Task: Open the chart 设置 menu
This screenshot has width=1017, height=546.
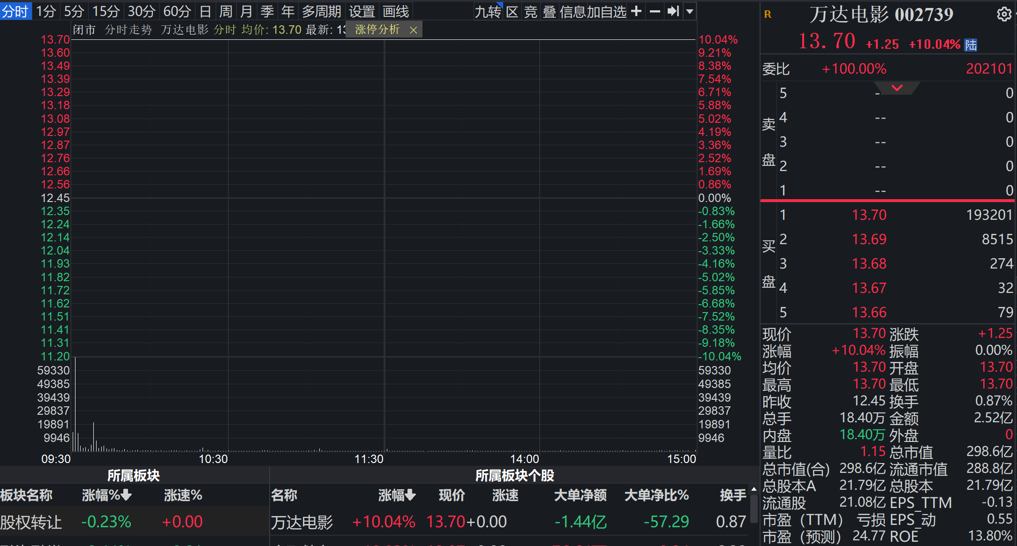Action: 362,11
